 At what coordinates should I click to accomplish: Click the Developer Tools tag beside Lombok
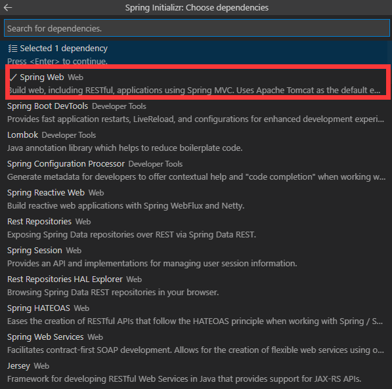69,135
